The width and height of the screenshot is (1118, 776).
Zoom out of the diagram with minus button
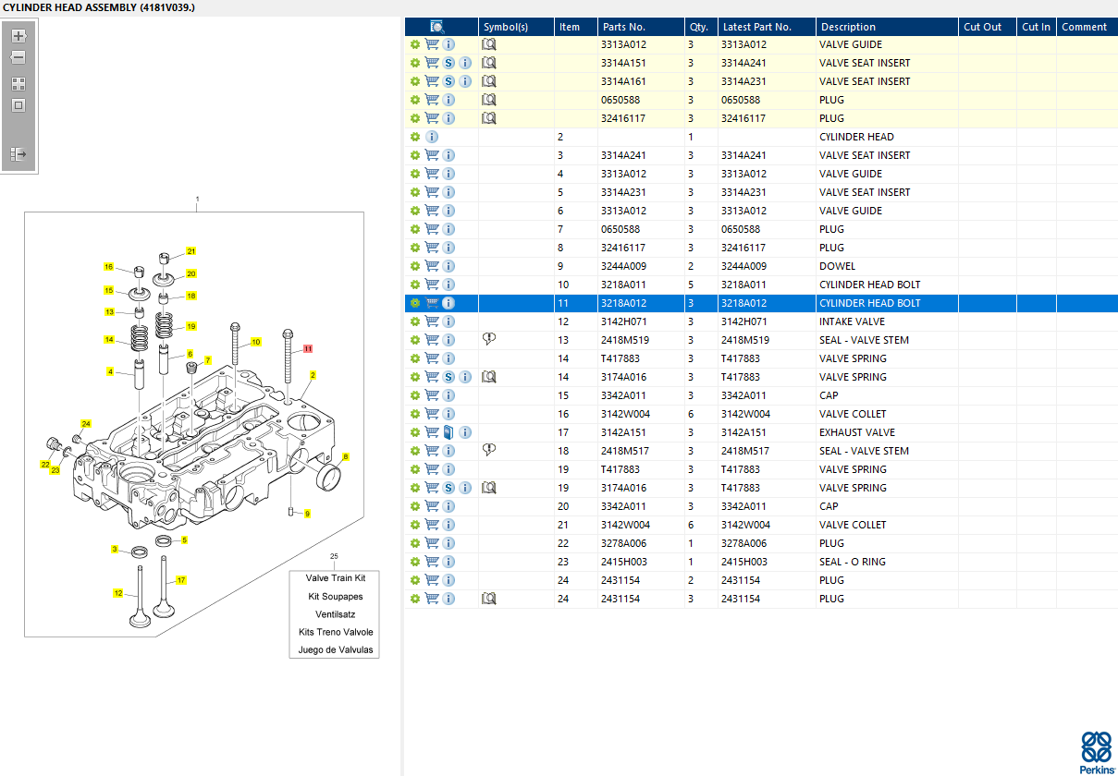point(18,57)
